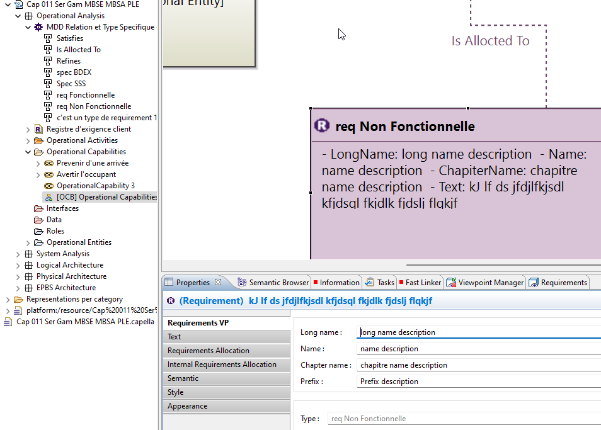Click the Viewpoint Manager tab icon
601x430 pixels.
(x=451, y=283)
